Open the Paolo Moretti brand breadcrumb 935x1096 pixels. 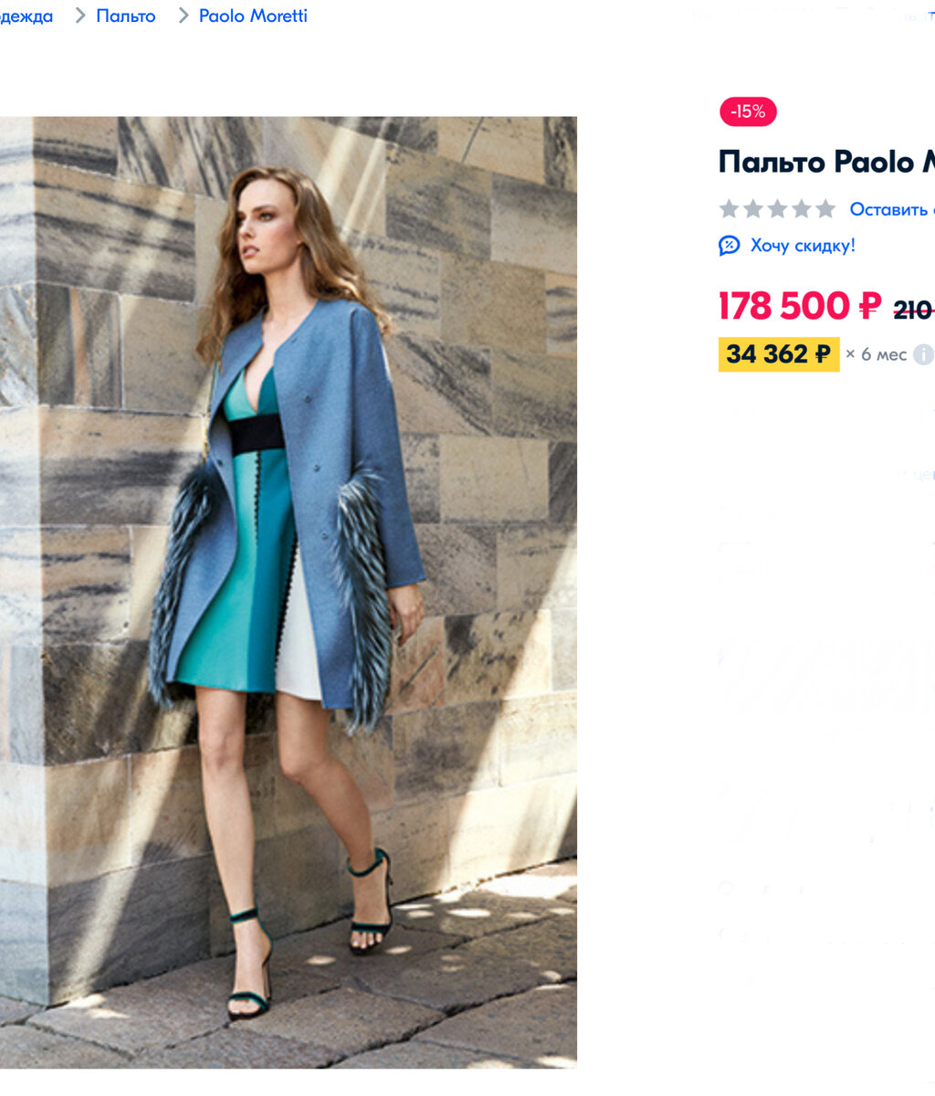coord(253,16)
